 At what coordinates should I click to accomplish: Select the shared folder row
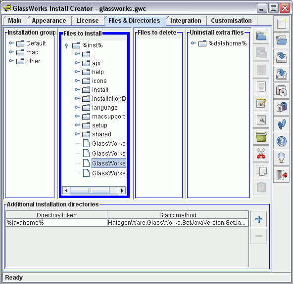click(97, 134)
